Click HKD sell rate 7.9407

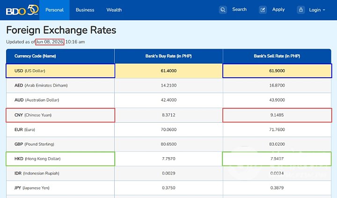[x=277, y=159]
